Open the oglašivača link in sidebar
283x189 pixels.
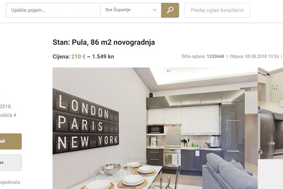(10, 182)
